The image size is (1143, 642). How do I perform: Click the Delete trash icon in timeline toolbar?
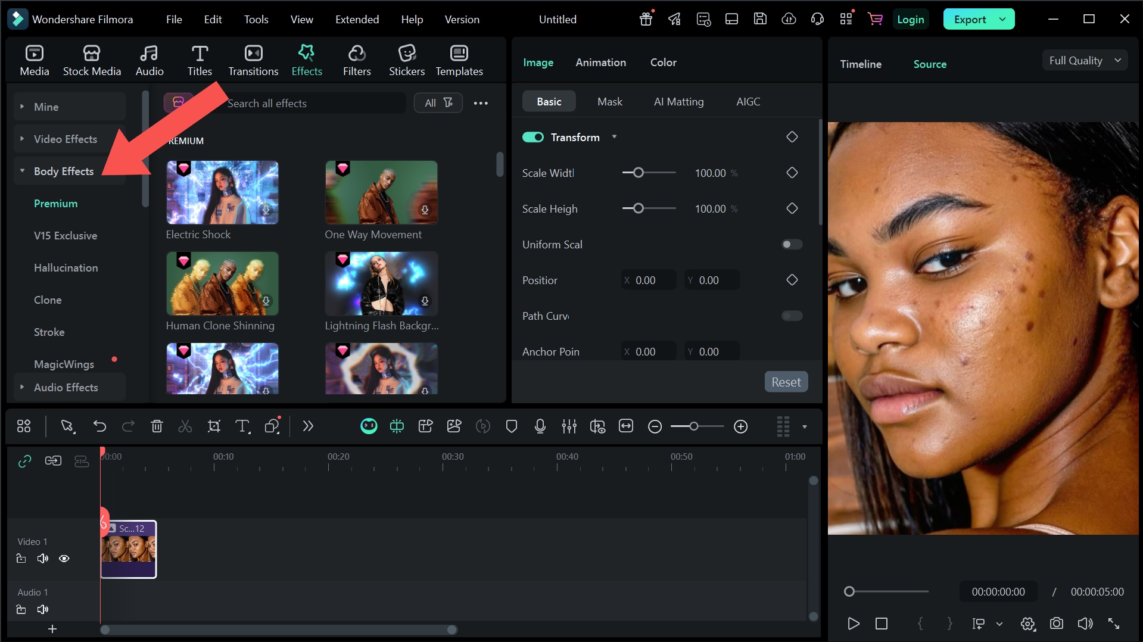click(x=157, y=426)
